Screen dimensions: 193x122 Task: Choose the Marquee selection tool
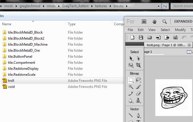click(131, 80)
